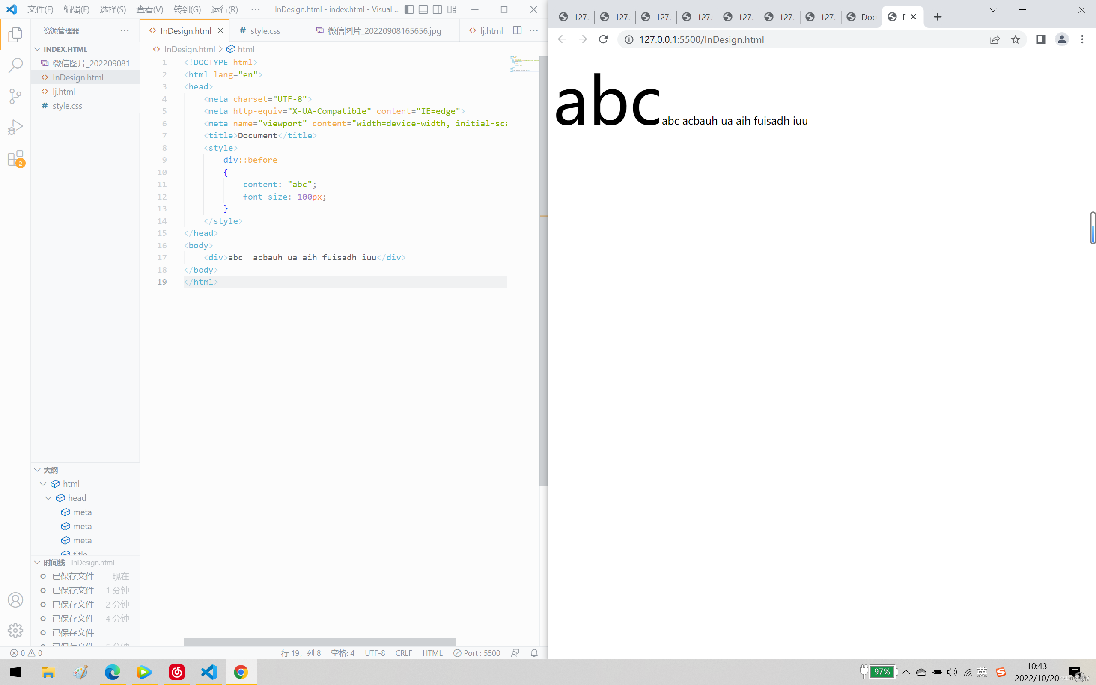This screenshot has width=1096, height=685.
Task: Open Run and Debug view
Action: tap(15, 127)
